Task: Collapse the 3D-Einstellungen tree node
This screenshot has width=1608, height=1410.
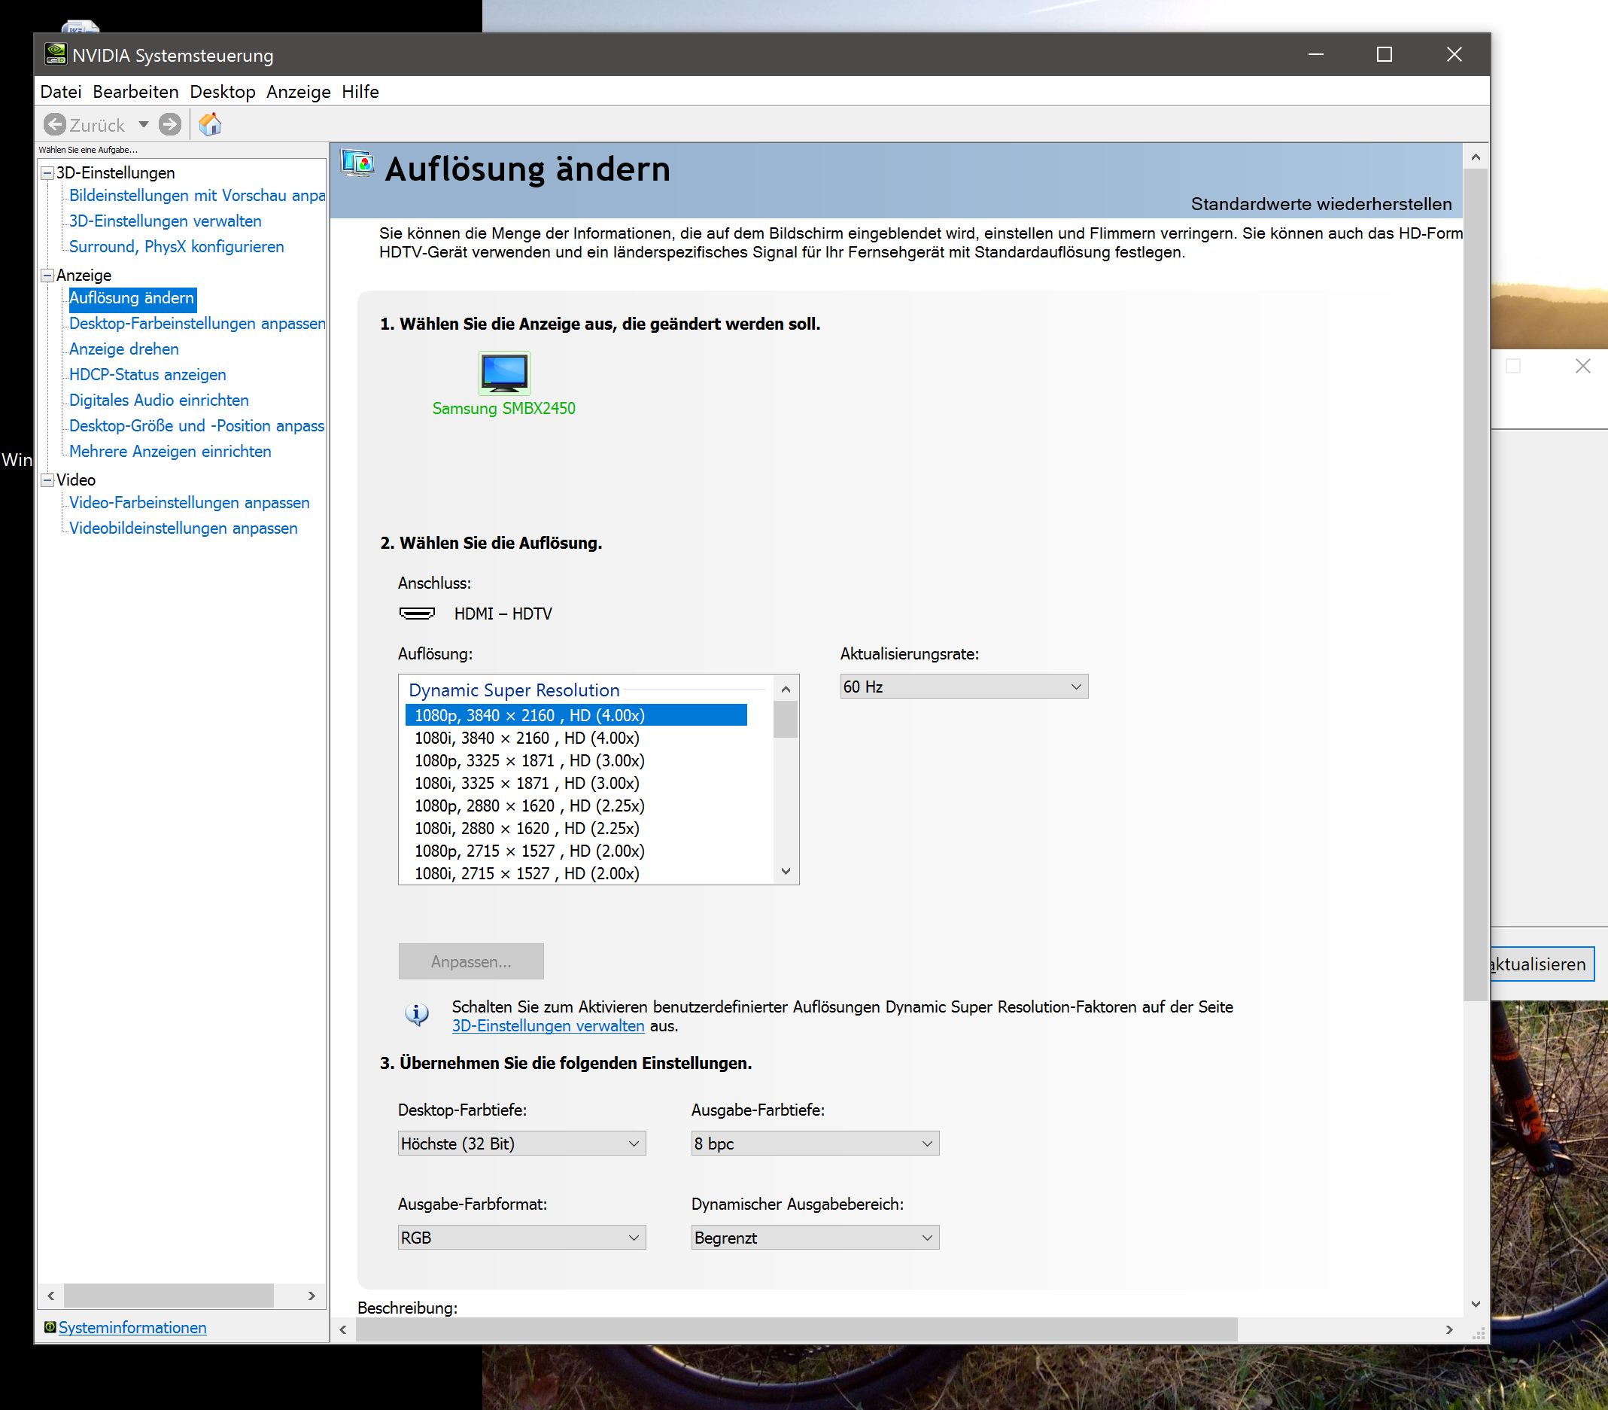Action: pyautogui.click(x=47, y=173)
